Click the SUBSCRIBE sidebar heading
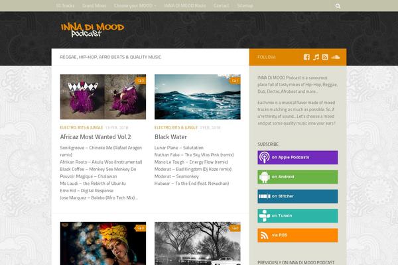Viewport: 398px width, 265px height. click(268, 144)
